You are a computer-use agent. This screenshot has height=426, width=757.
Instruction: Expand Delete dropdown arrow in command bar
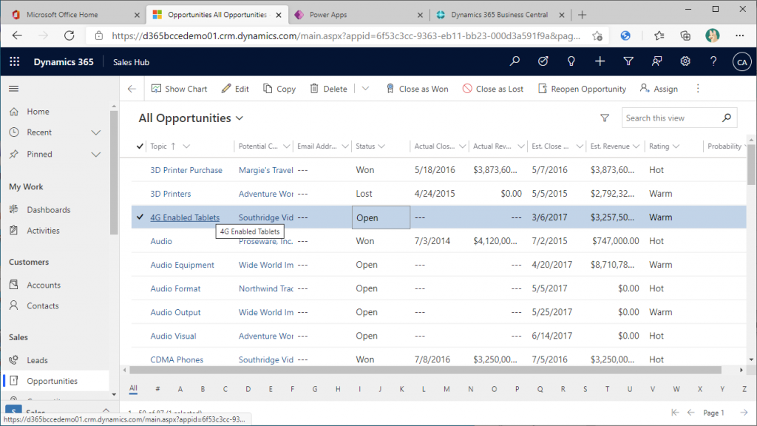coord(365,89)
